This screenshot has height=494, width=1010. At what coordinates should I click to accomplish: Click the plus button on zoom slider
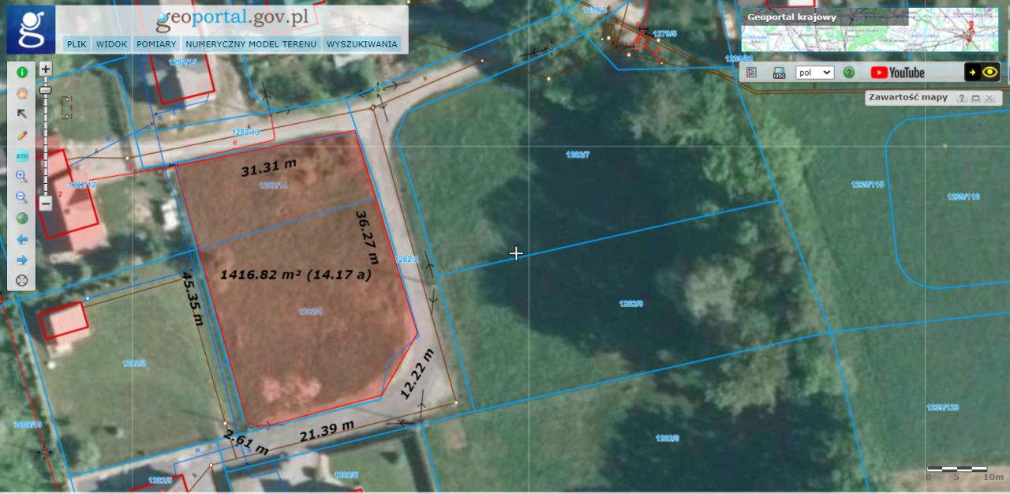pyautogui.click(x=46, y=69)
